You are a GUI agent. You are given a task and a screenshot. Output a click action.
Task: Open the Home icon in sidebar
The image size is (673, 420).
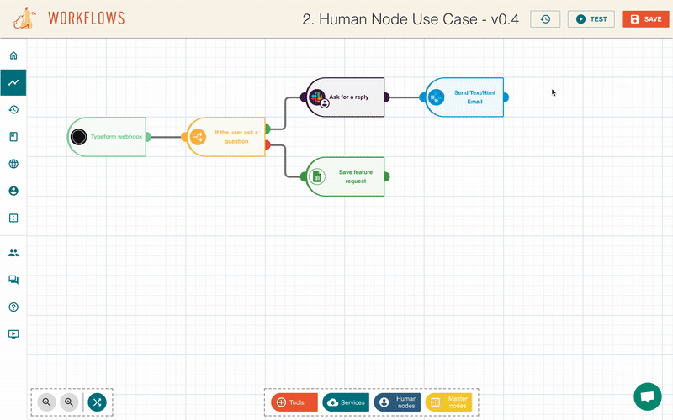pos(13,55)
